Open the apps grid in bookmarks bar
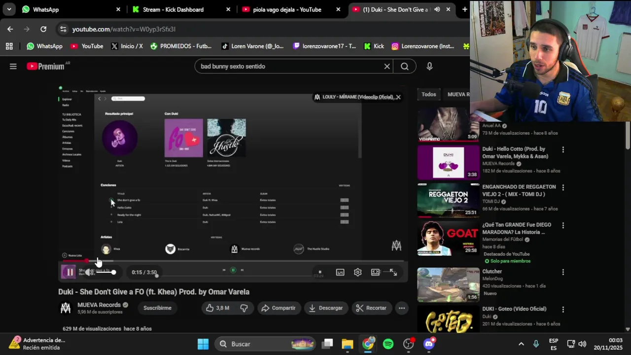The height and width of the screenshot is (355, 631). tap(9, 46)
